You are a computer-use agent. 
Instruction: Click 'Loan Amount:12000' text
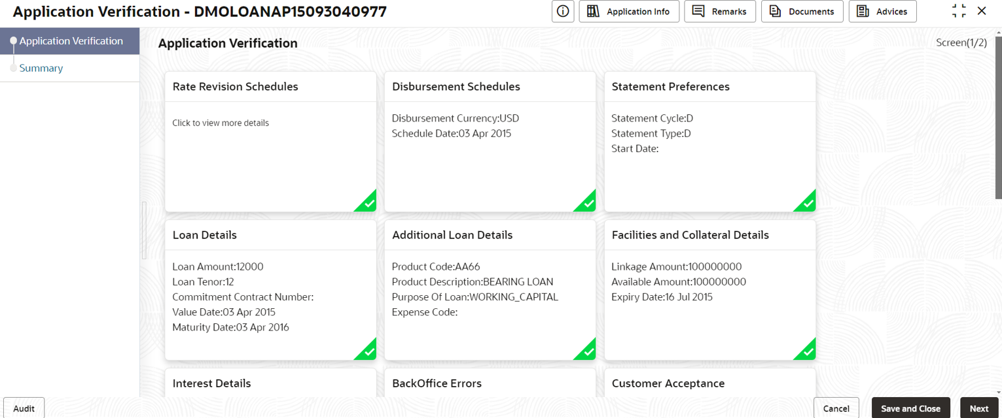point(217,266)
